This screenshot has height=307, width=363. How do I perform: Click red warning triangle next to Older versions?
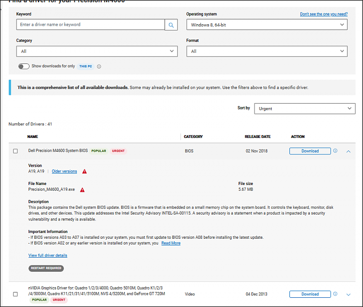click(85, 171)
